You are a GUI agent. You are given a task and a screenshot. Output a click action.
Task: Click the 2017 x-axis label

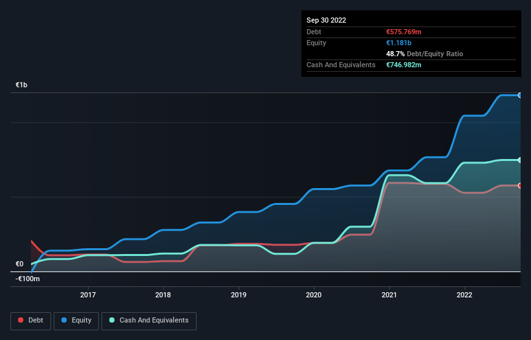click(88, 295)
